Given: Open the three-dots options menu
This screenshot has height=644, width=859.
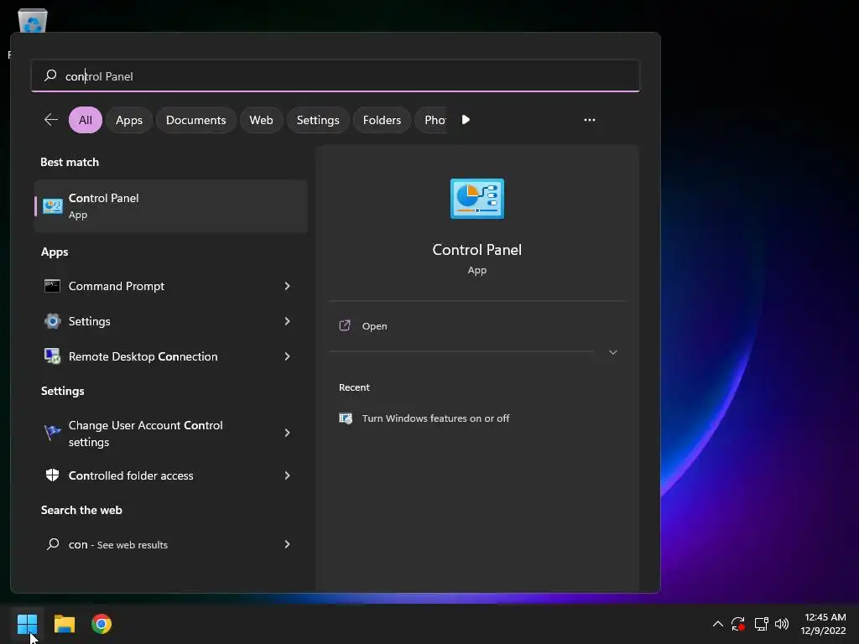Looking at the screenshot, I should (590, 119).
